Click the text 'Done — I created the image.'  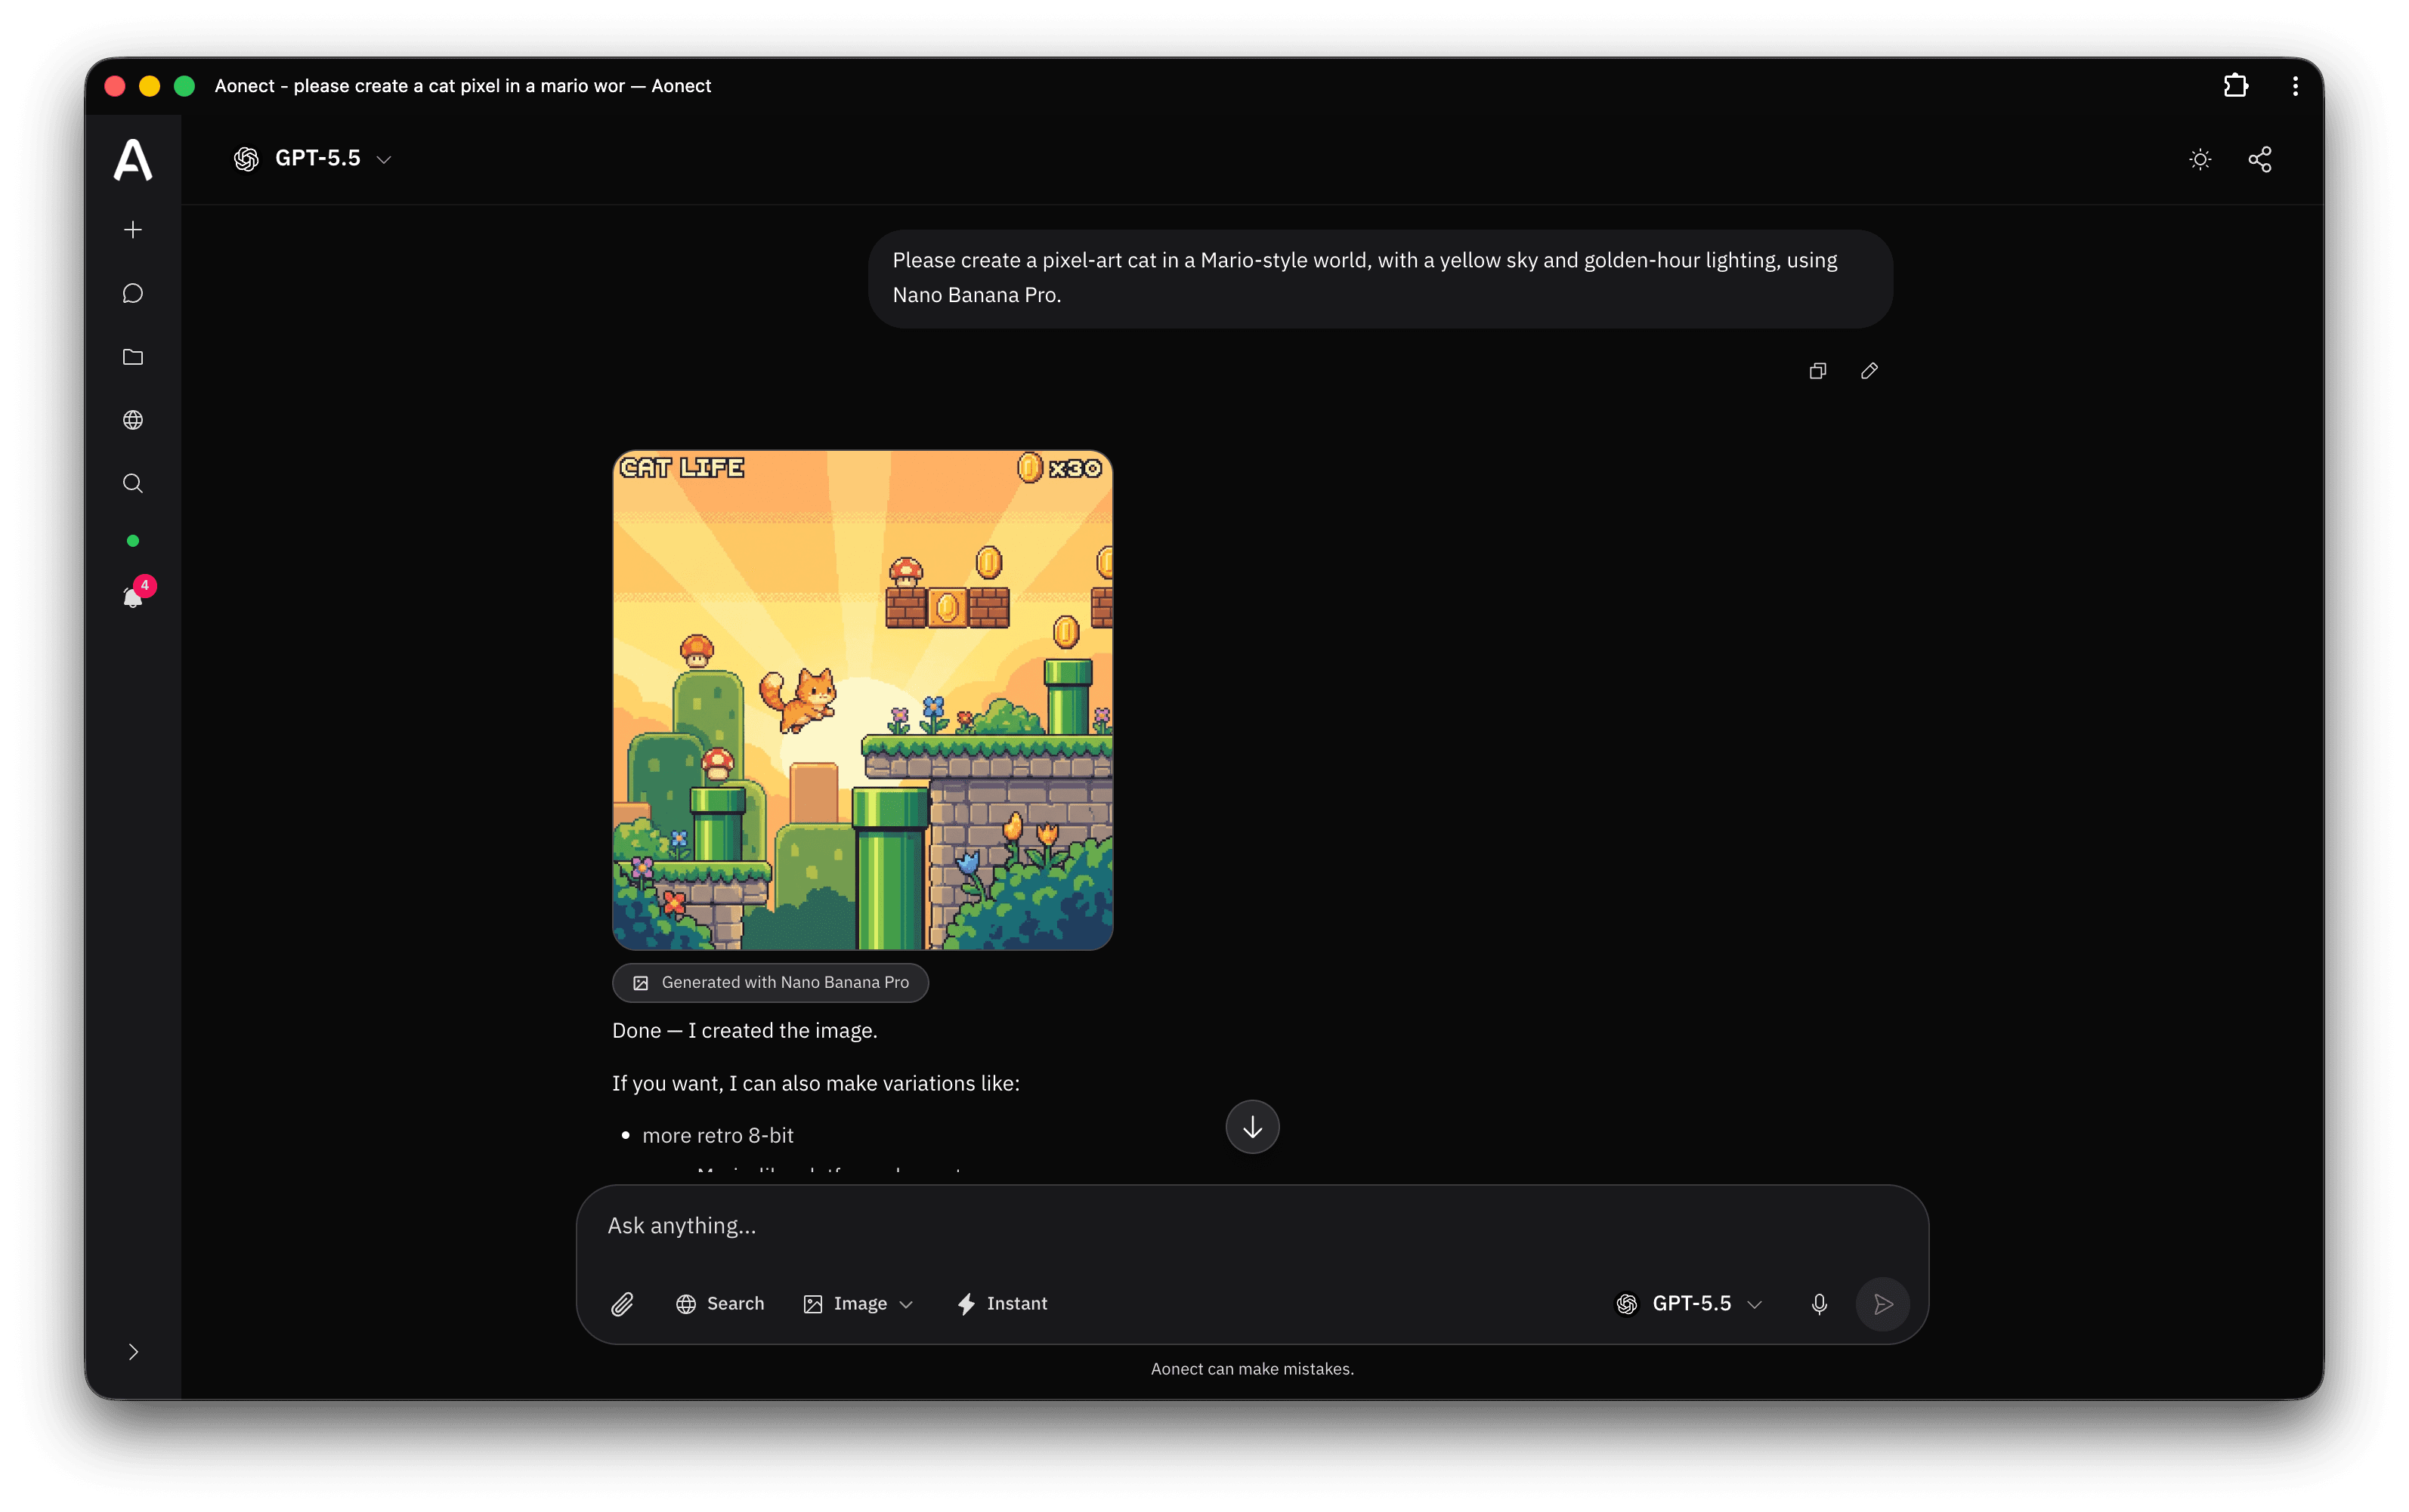pos(744,1030)
